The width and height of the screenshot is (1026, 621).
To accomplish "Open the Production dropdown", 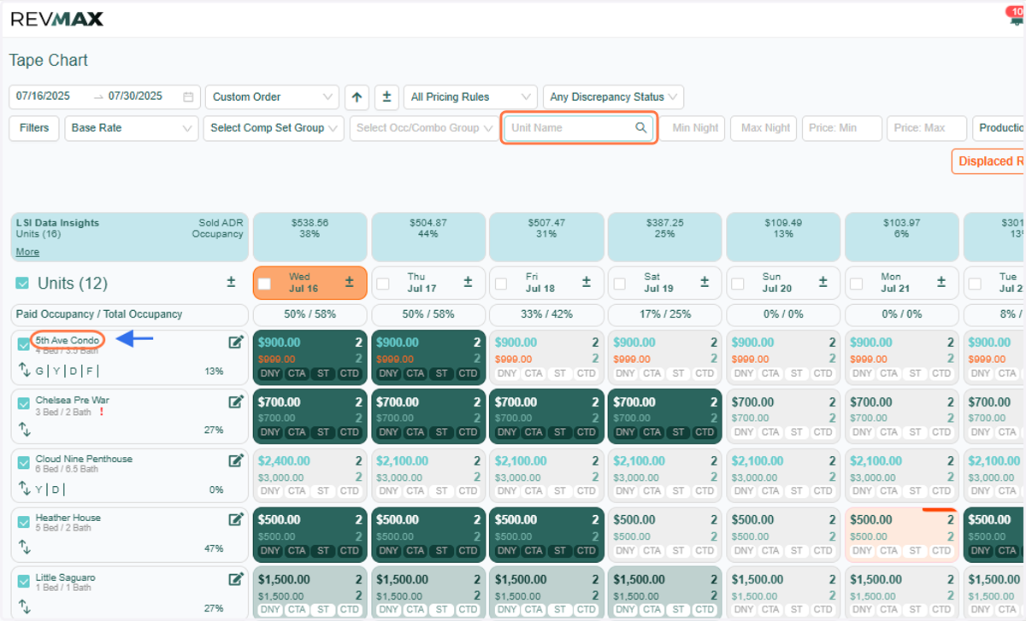I will click(x=999, y=128).
